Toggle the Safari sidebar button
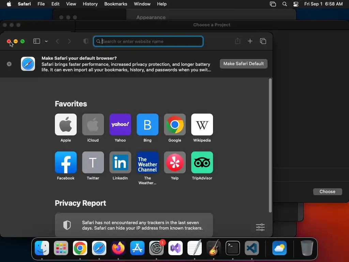Viewport: 349px width, 262px height. (36, 41)
